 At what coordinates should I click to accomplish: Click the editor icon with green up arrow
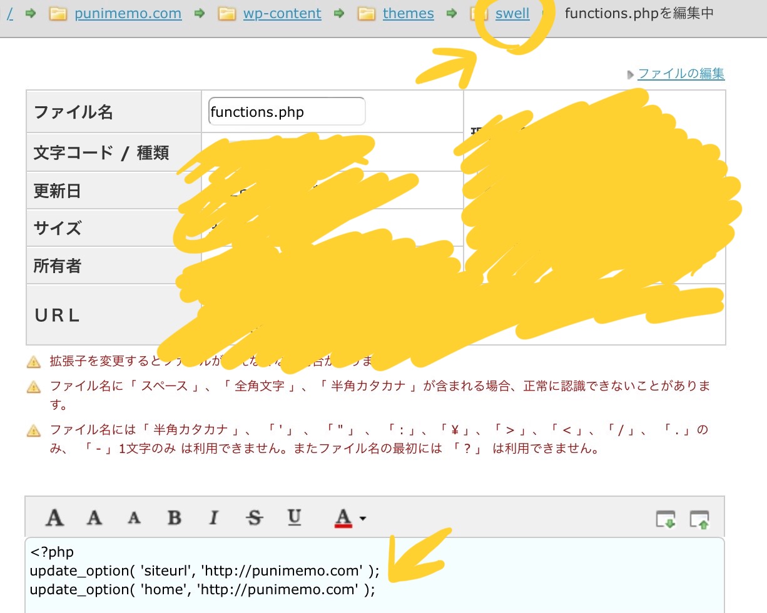click(699, 519)
